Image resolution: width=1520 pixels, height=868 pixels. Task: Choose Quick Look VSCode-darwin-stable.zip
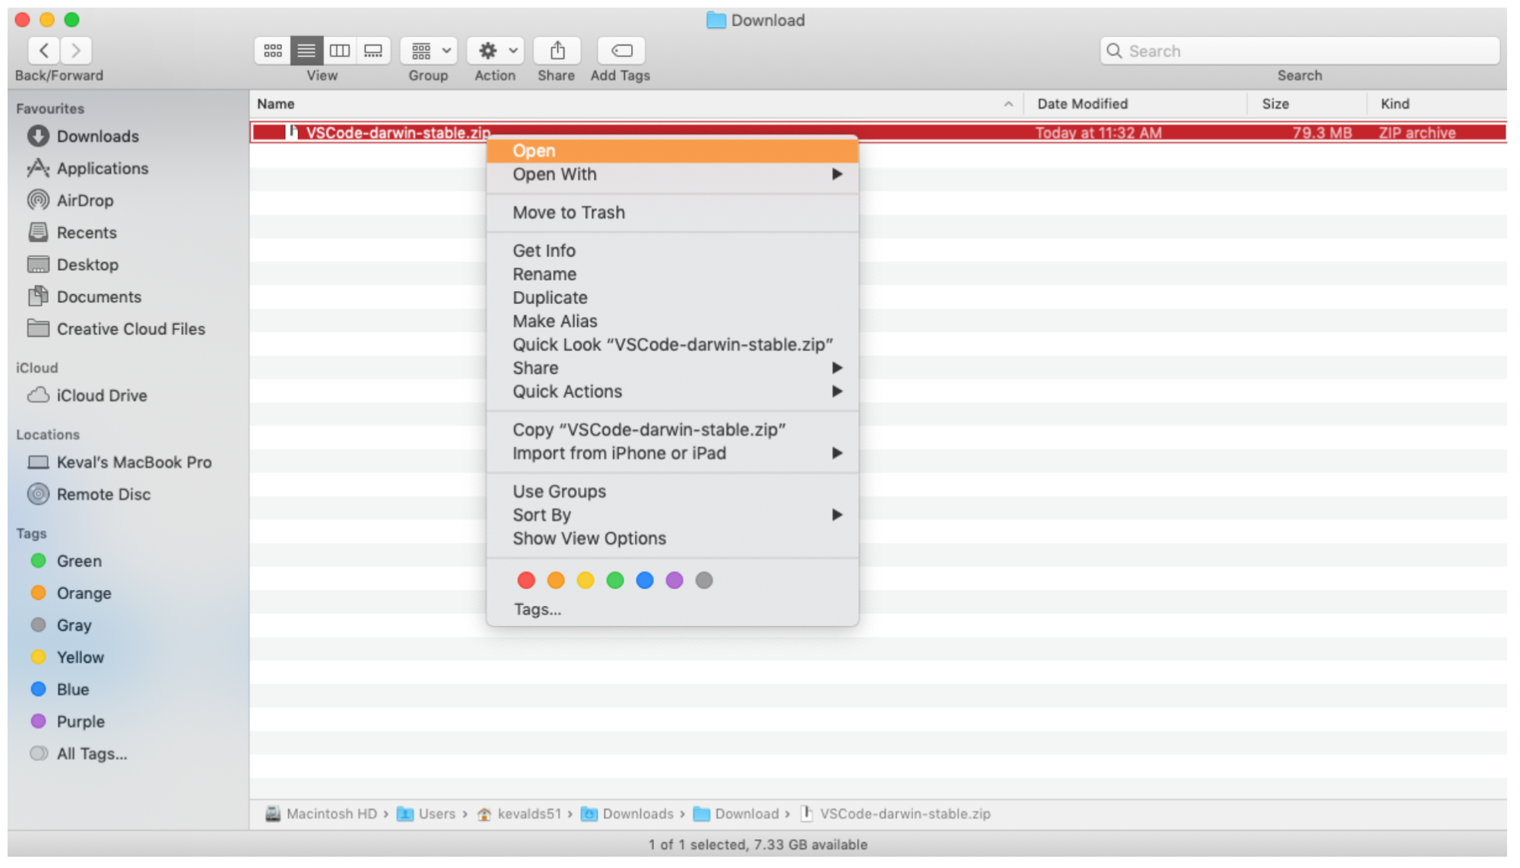tap(672, 345)
